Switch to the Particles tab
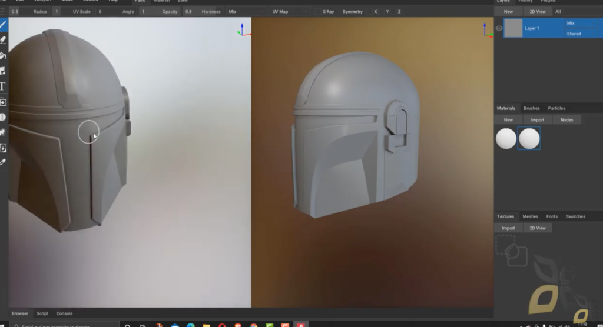The image size is (603, 327). 556,108
